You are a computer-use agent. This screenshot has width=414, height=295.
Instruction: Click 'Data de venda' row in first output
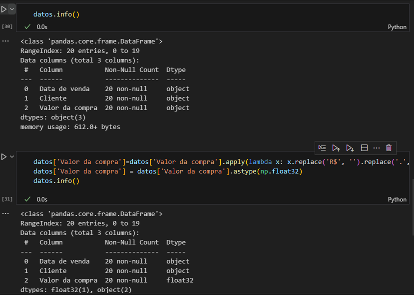tap(107, 89)
